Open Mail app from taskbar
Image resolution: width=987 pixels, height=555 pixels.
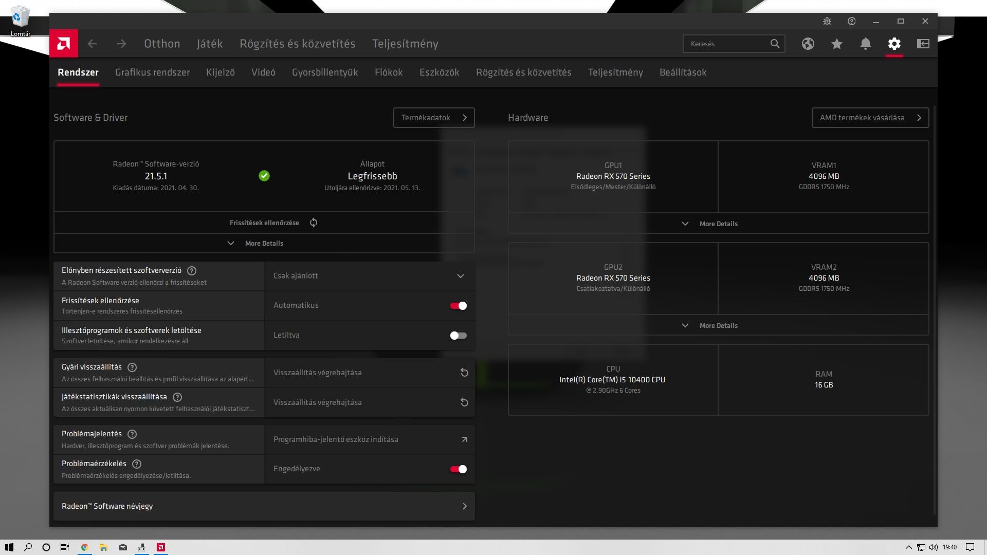(123, 547)
